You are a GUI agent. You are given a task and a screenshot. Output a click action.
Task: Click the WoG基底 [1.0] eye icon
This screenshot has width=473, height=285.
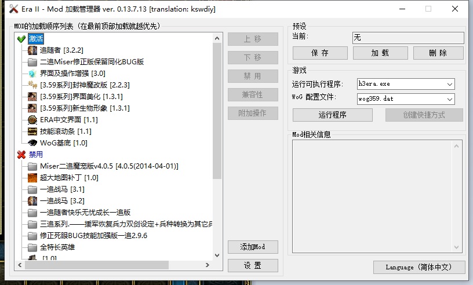[x=32, y=143]
